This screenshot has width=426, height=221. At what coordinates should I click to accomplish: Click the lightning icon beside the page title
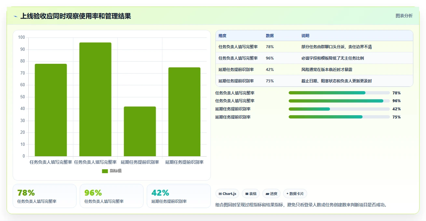coord(15,16)
